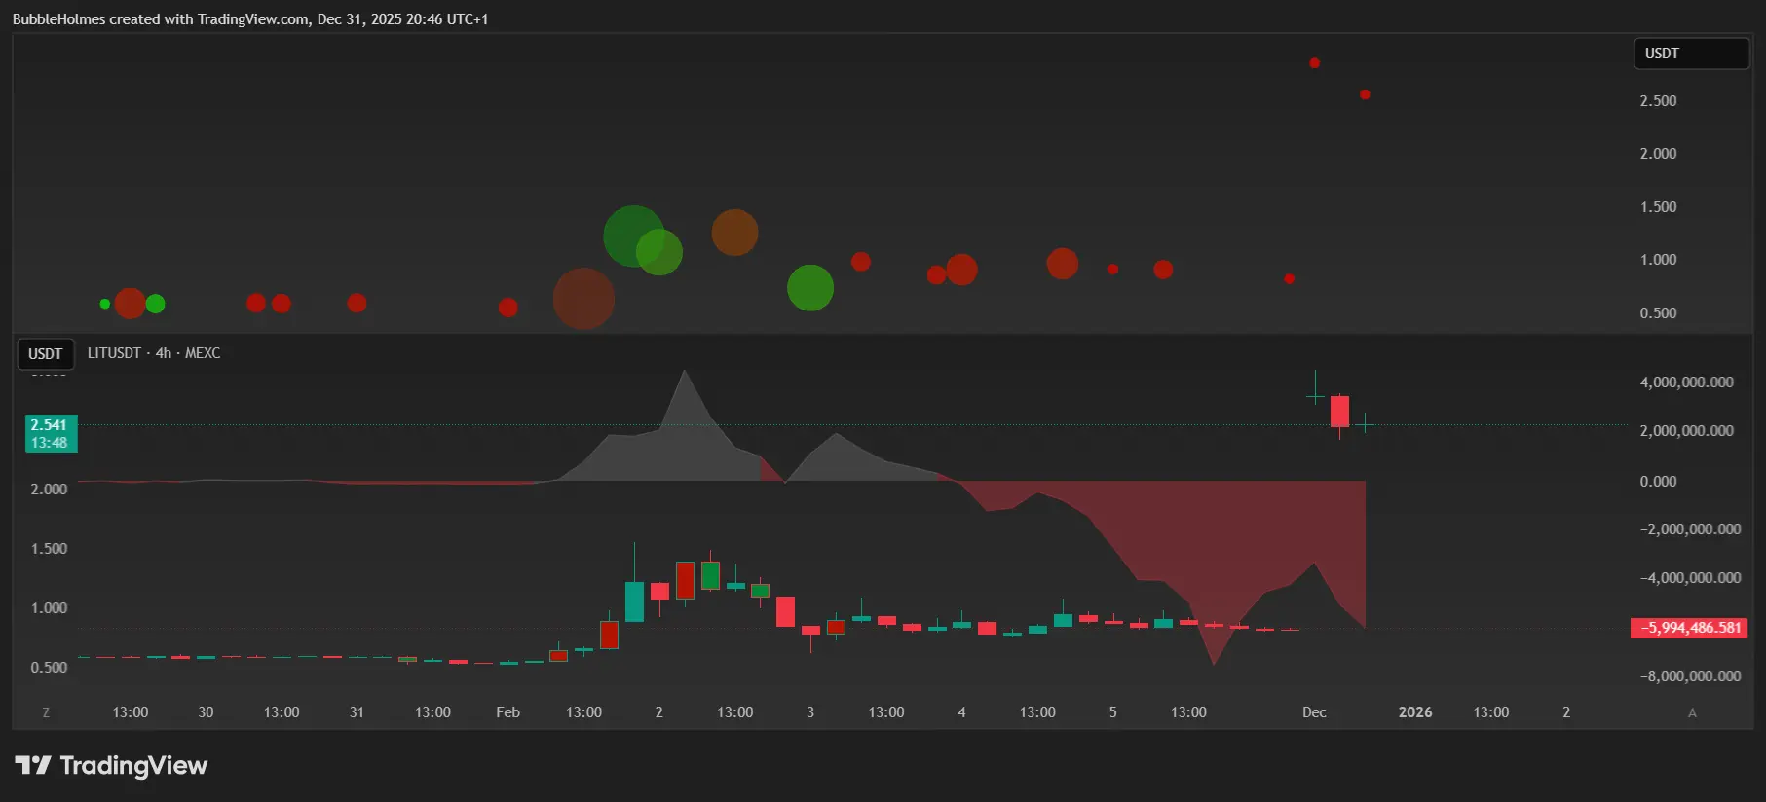Click the '3' date label on time axis
1766x802 pixels.
point(810,712)
